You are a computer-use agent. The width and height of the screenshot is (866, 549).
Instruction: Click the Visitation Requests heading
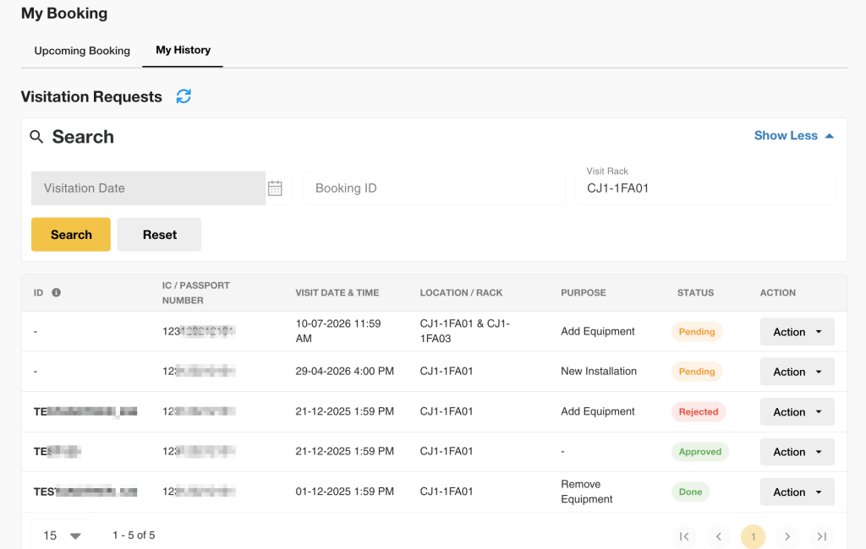pyautogui.click(x=91, y=96)
